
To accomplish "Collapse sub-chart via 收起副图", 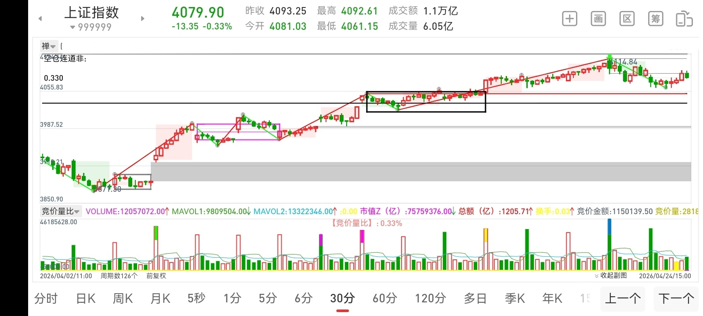I will click(x=611, y=276).
